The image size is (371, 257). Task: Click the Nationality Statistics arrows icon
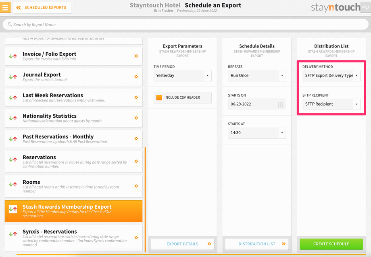pos(13,118)
